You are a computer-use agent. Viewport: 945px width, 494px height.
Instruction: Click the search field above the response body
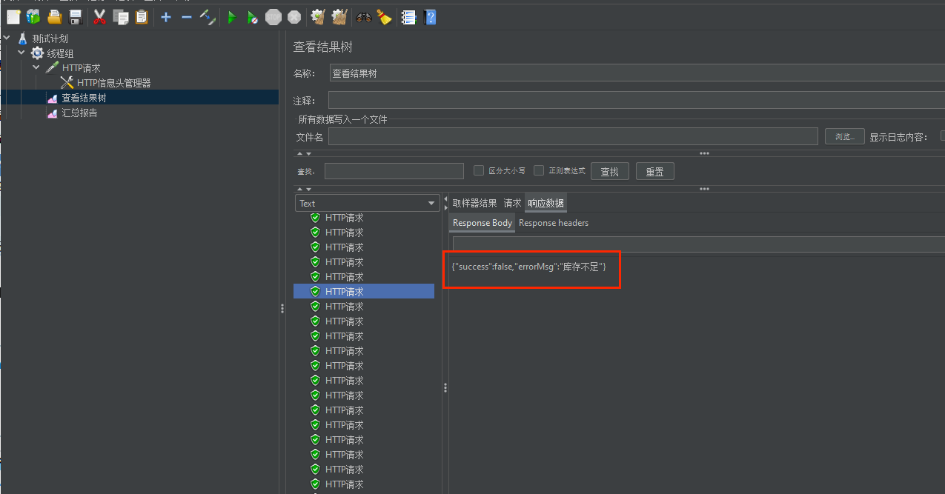699,244
